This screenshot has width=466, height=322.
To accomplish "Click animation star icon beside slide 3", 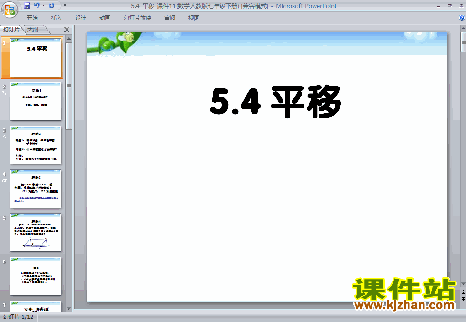I will [4, 137].
